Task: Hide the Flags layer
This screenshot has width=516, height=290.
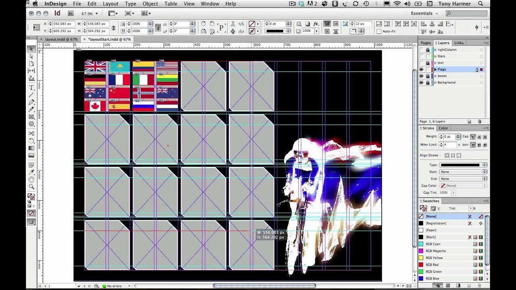Action: tap(421, 70)
